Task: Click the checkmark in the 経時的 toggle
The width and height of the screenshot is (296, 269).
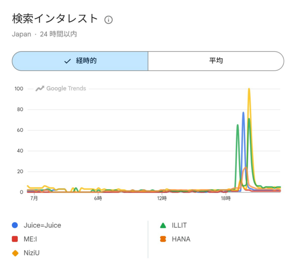Action: coord(67,61)
